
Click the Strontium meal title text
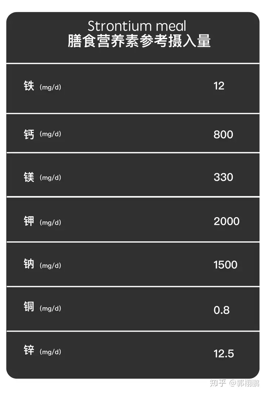[x=137, y=26]
